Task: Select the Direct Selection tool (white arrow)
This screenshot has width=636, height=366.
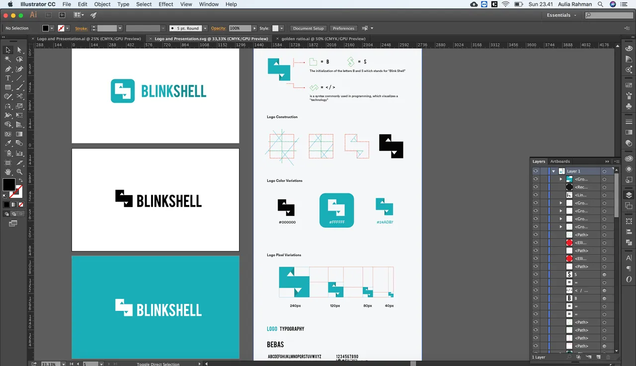Action: point(19,50)
